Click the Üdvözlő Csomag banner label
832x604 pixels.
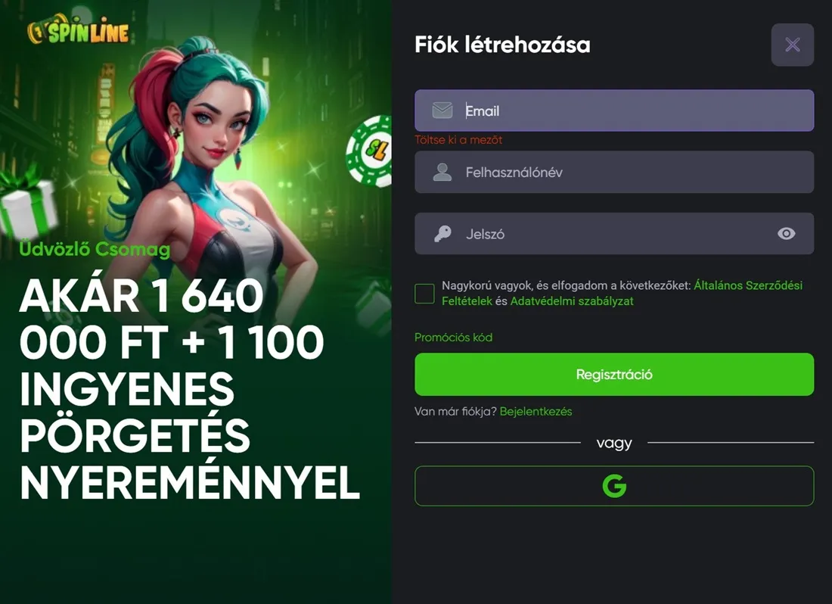tap(95, 249)
